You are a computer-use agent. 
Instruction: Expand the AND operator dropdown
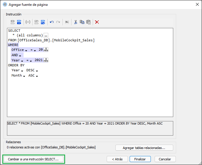click(20, 56)
